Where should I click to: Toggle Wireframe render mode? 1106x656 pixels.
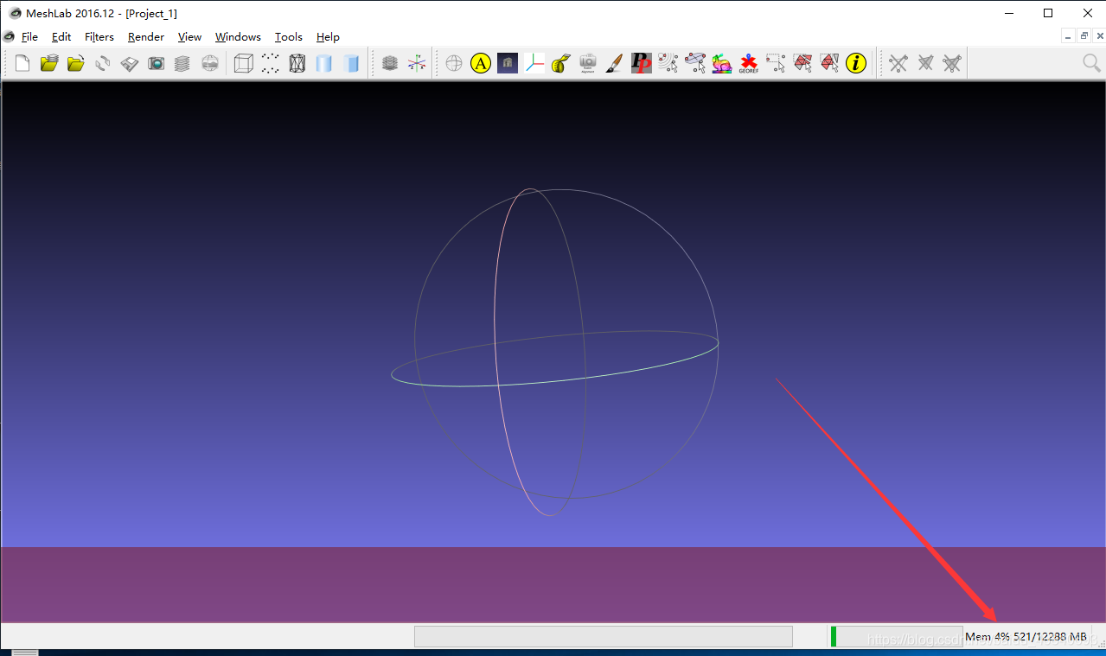tap(297, 63)
